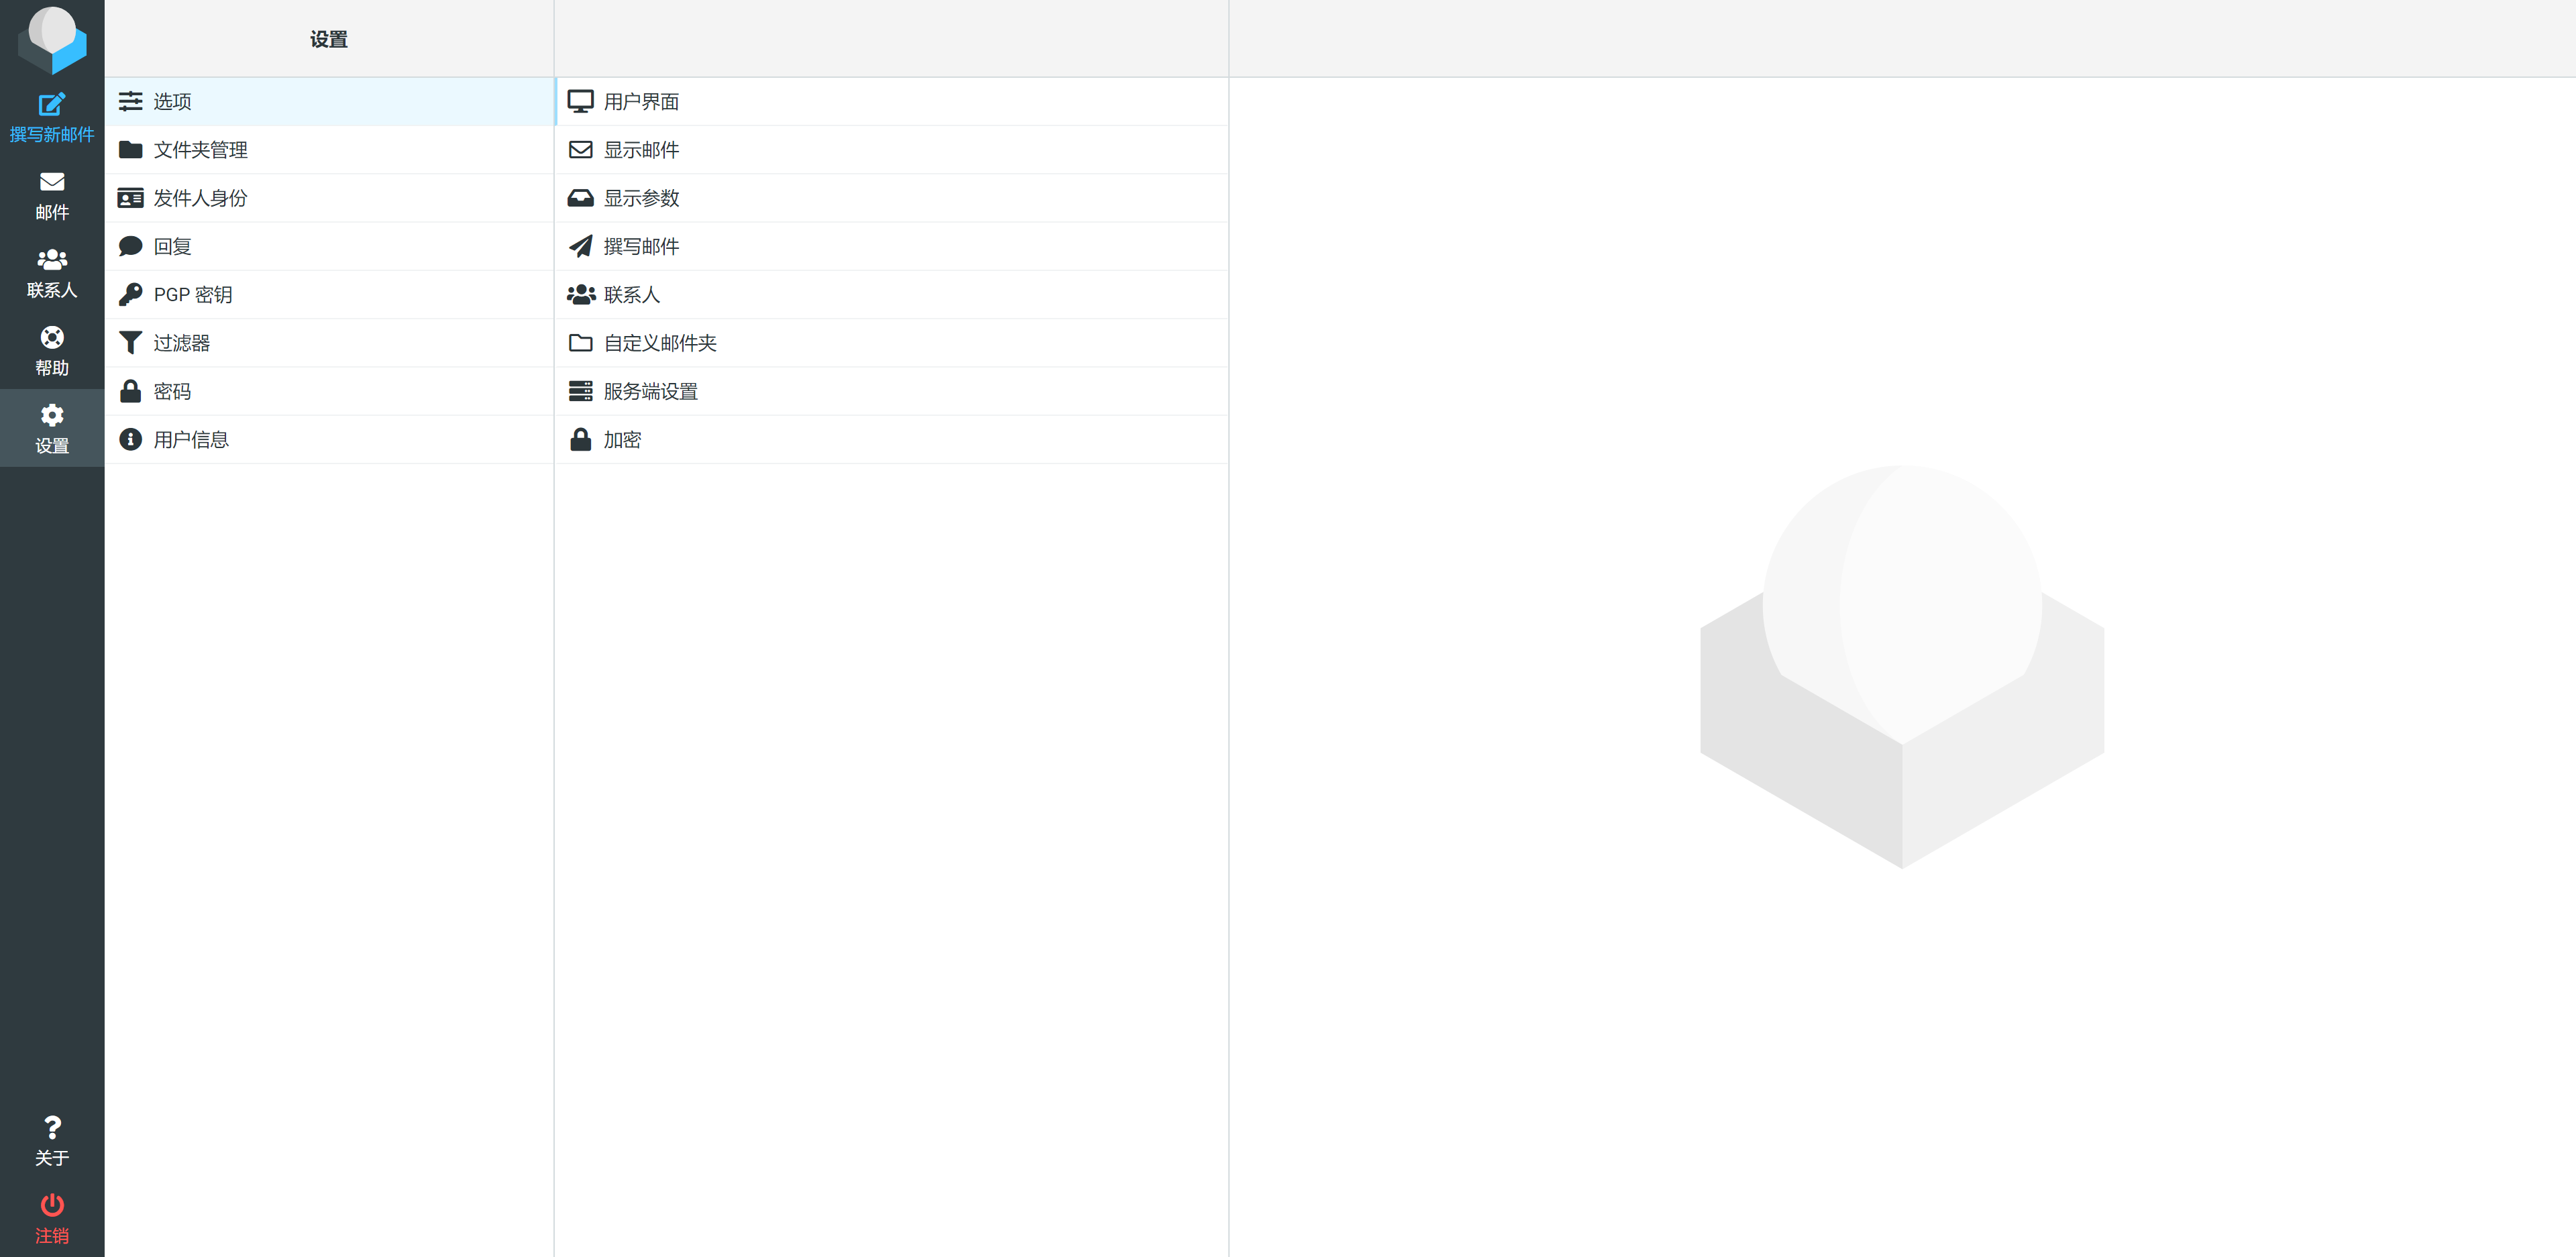Select Composing Messages (撰写邮件) preferences
This screenshot has width=2576, height=1257.
(x=641, y=247)
